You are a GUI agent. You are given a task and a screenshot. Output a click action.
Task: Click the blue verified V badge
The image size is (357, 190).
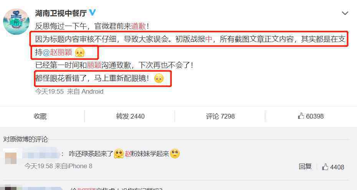pyautogui.click(x=92, y=13)
